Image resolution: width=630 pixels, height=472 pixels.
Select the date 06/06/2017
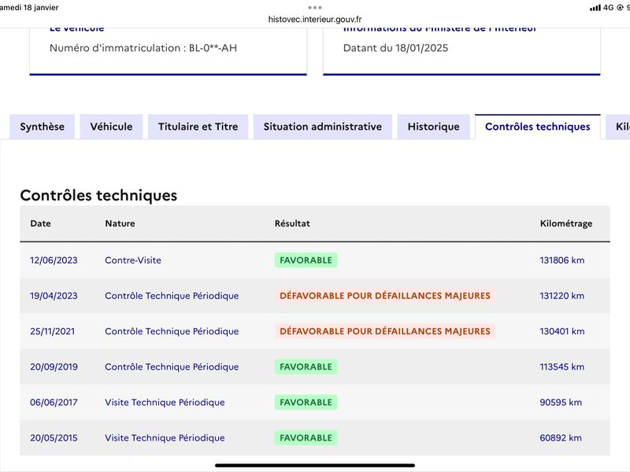54,403
